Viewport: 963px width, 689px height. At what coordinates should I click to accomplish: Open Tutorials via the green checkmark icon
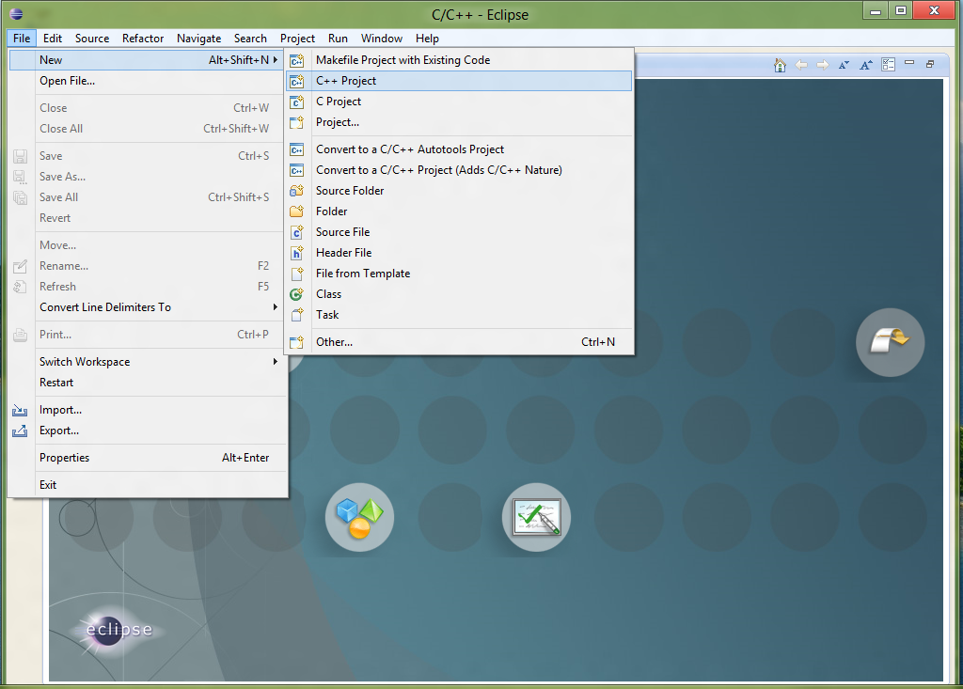pyautogui.click(x=536, y=517)
